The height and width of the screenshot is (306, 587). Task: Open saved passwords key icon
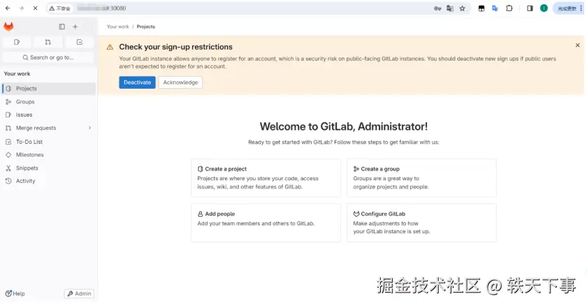click(x=437, y=8)
